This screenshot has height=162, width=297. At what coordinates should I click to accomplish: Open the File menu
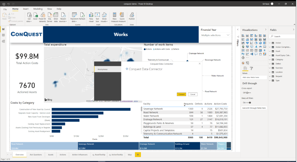5,9
